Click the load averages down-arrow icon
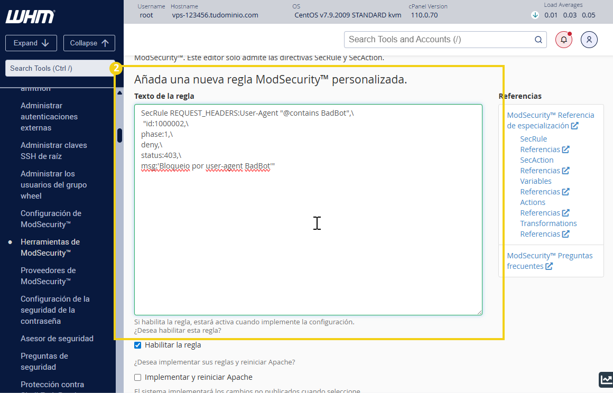Image resolution: width=613 pixels, height=393 pixels. pyautogui.click(x=535, y=15)
